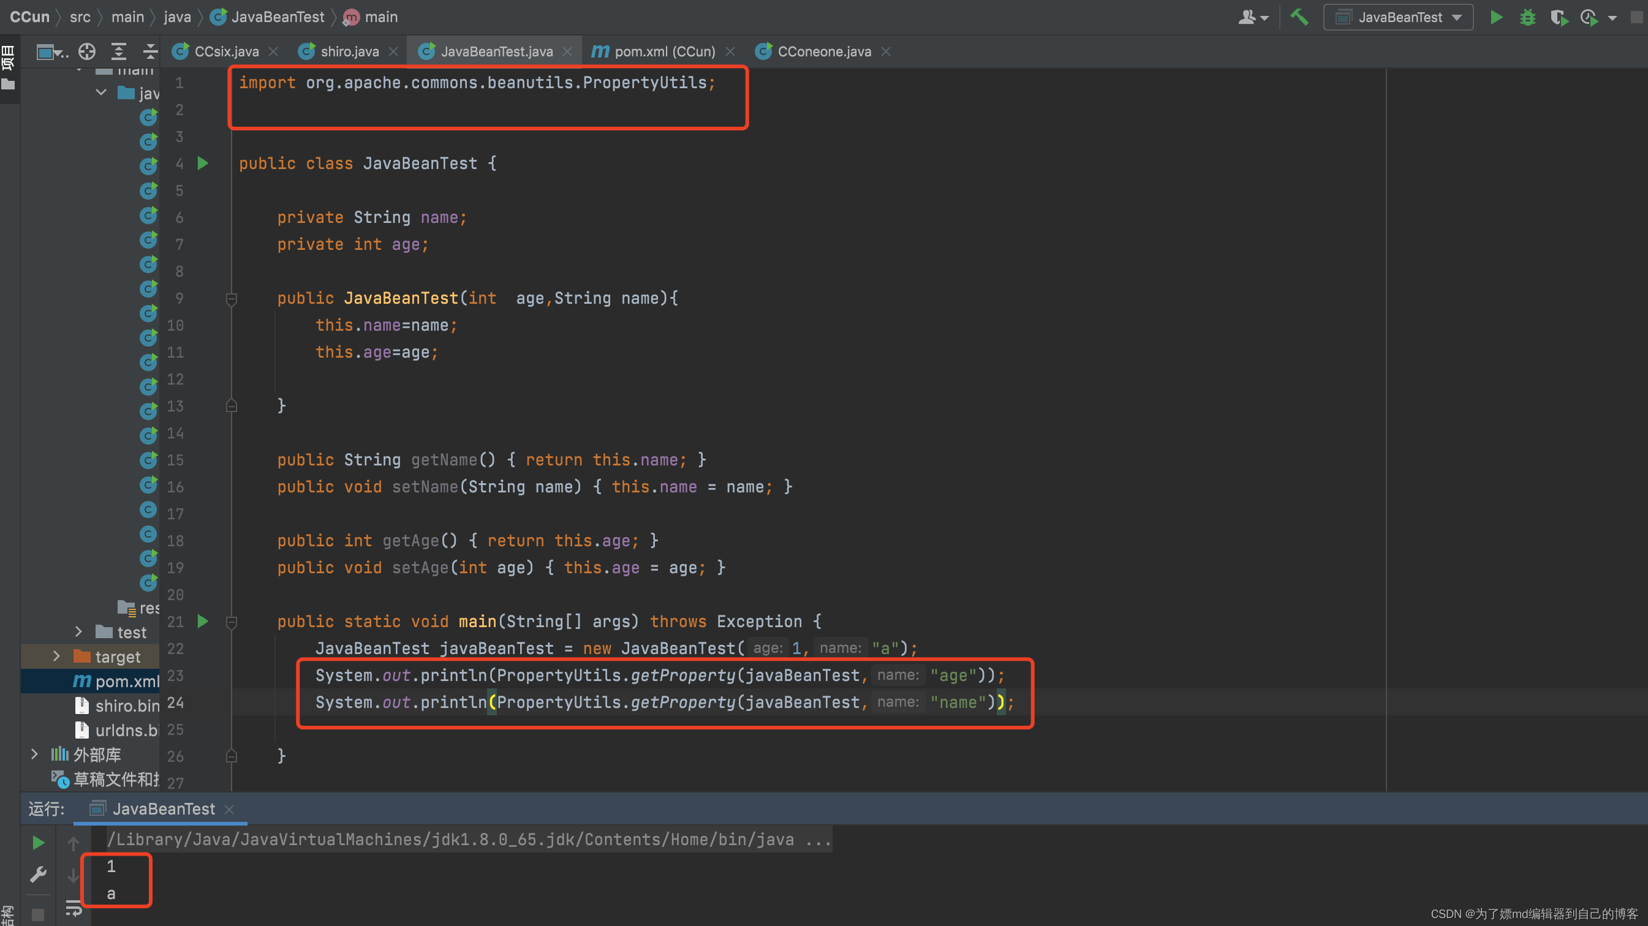Close the JavaBeanTest.java tab
The width and height of the screenshot is (1648, 926).
tap(567, 51)
